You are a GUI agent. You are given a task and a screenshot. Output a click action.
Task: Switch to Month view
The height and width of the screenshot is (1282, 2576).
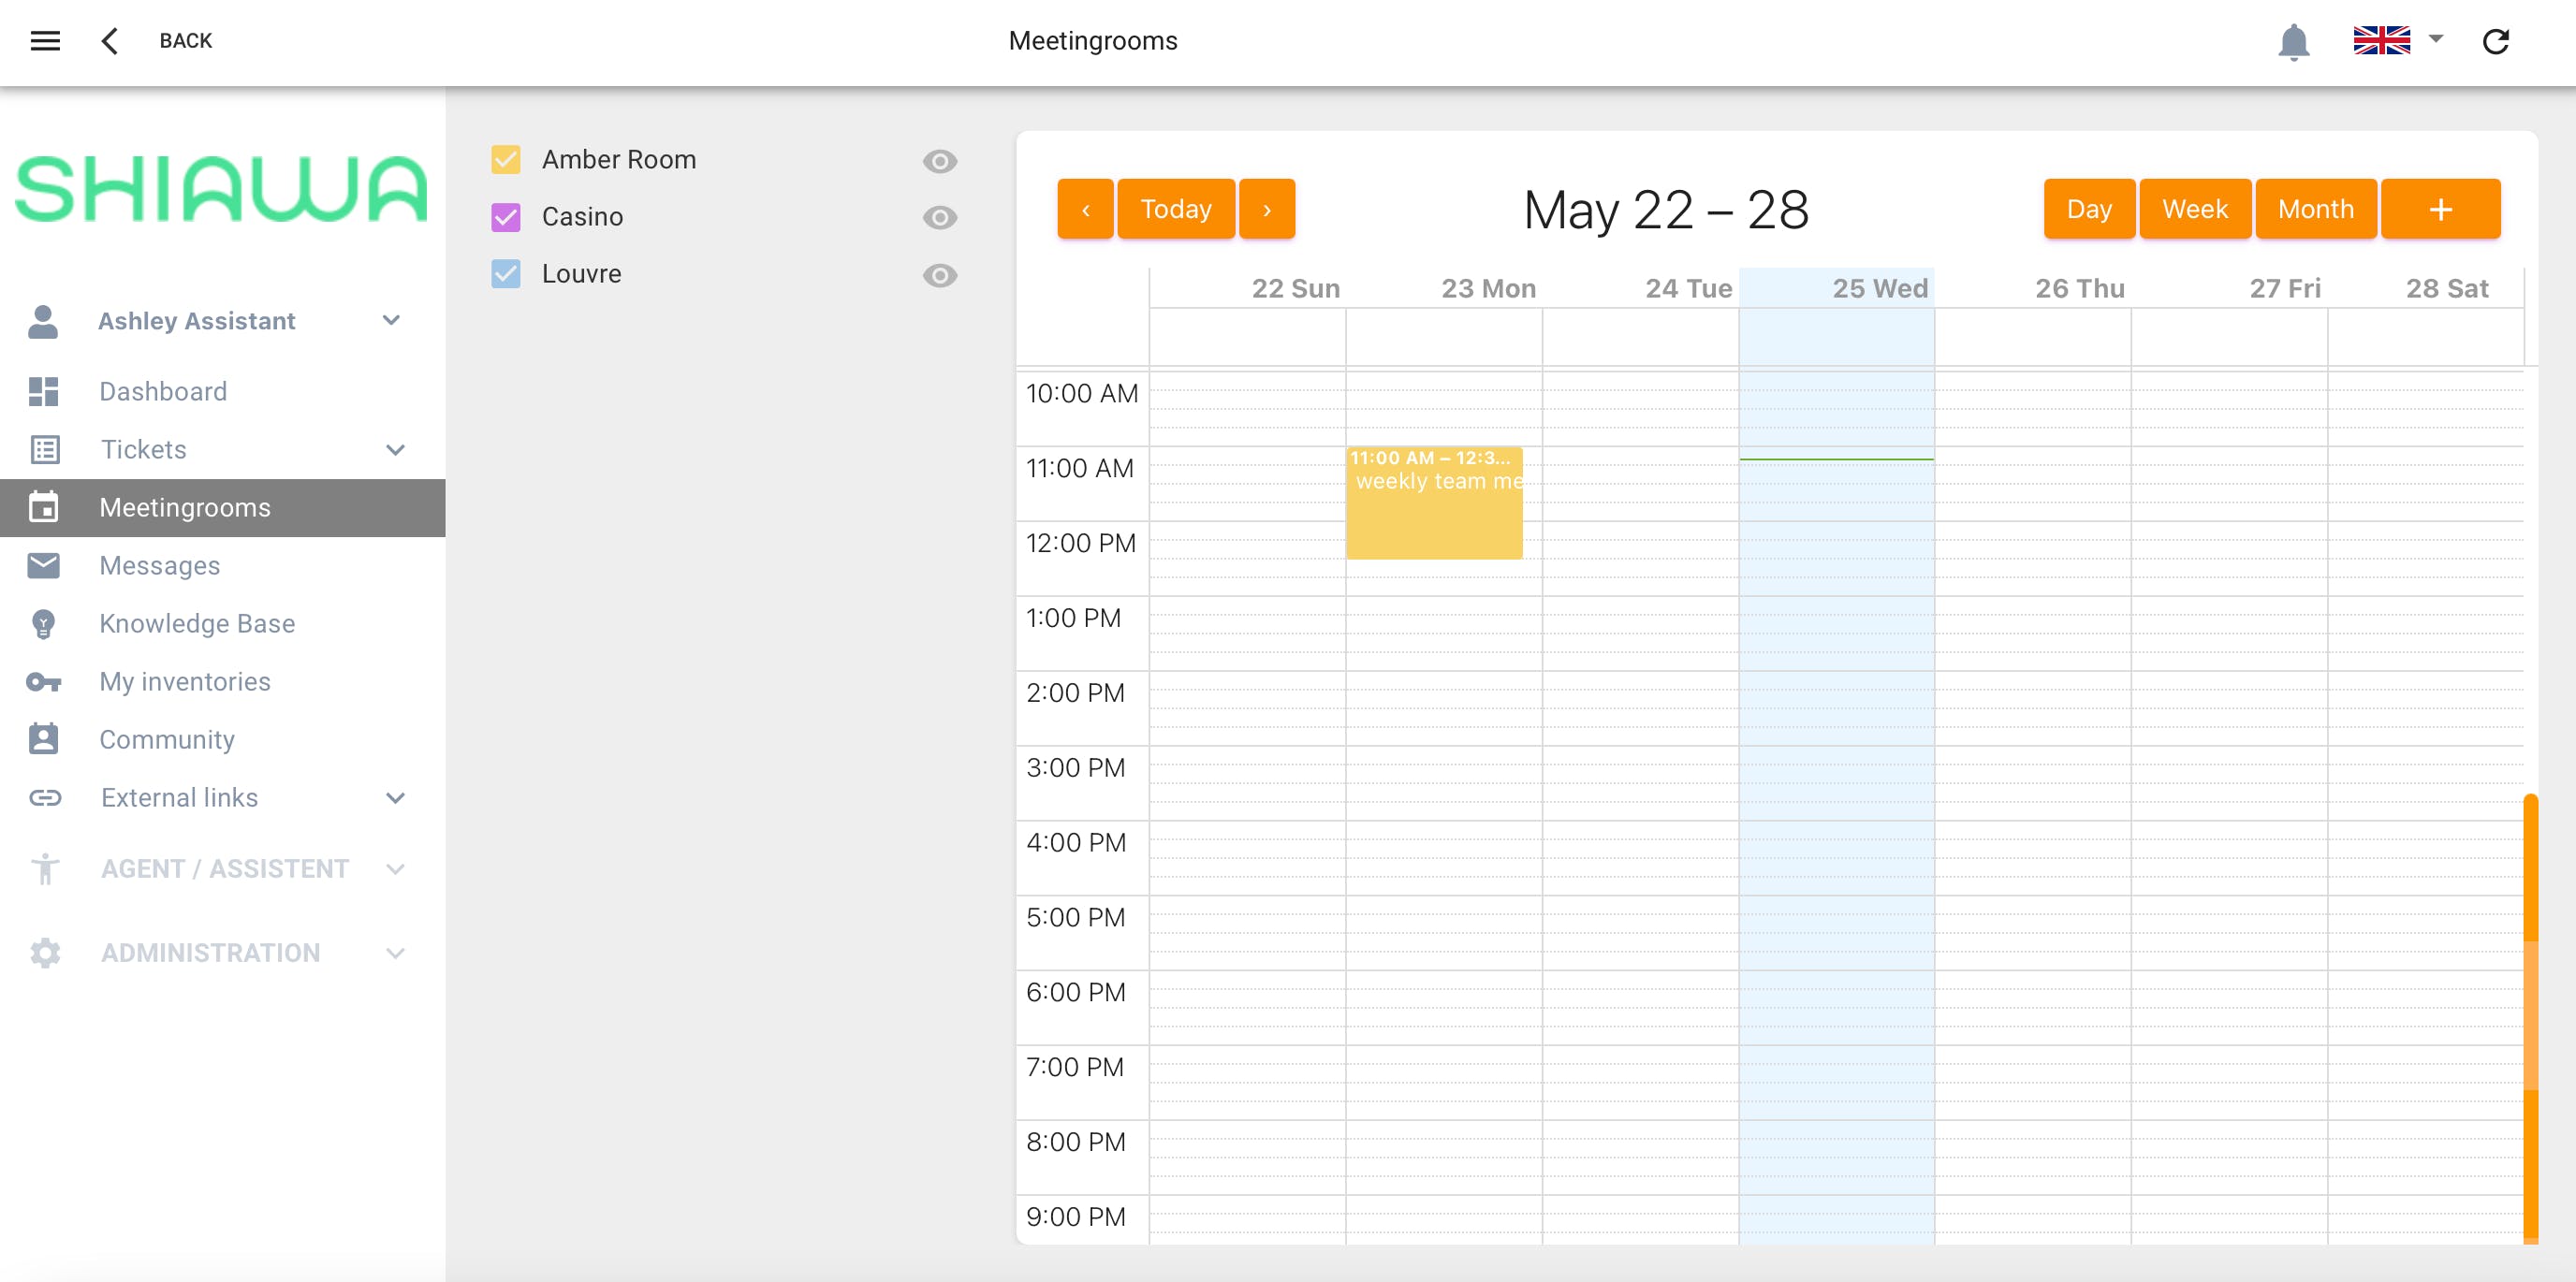[2315, 209]
